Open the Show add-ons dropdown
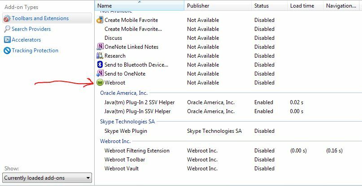The height and width of the screenshot is (186, 362). pyautogui.click(x=47, y=178)
